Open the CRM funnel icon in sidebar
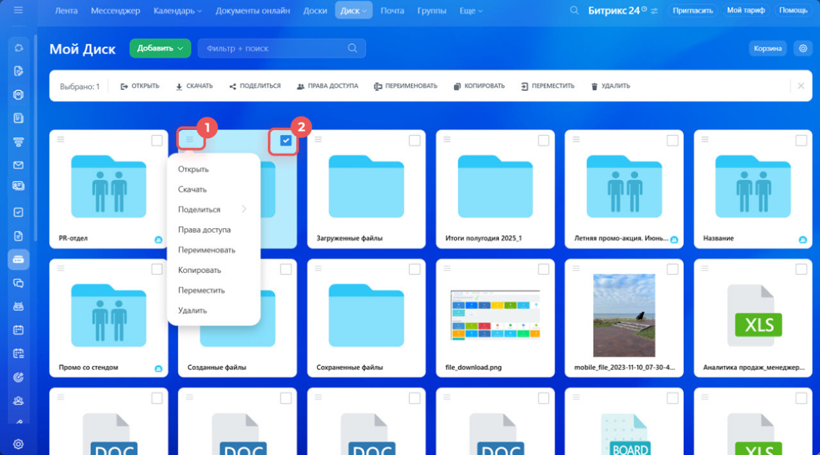This screenshot has width=820, height=455. tap(19, 142)
